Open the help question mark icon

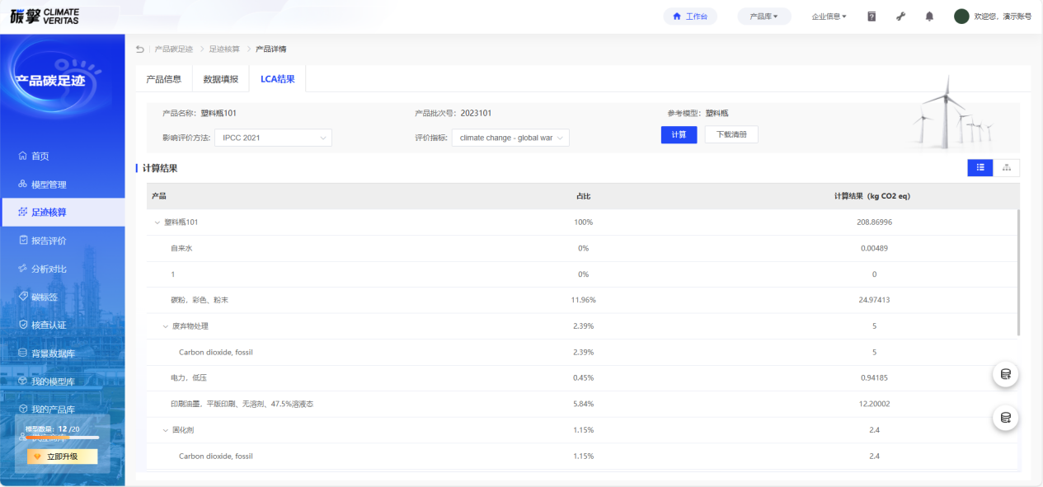872,16
